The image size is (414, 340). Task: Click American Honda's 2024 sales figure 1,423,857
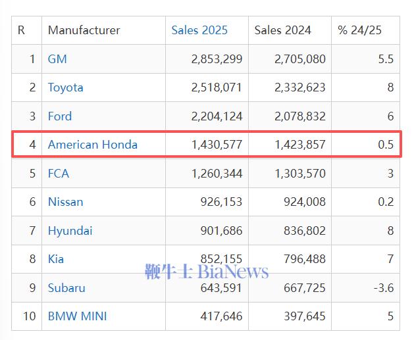(300, 145)
